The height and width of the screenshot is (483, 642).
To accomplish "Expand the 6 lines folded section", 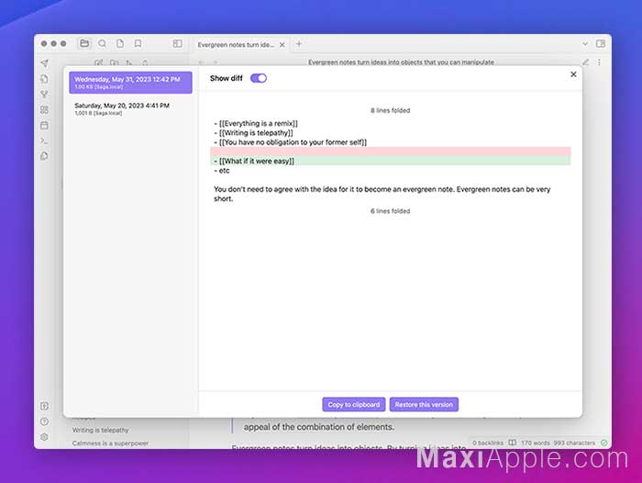I will 390,211.
